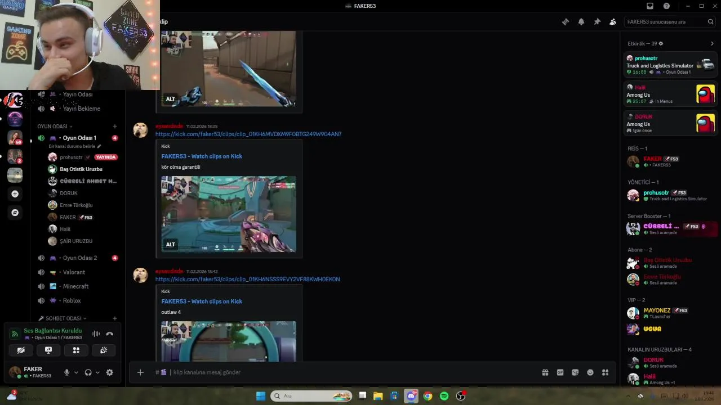This screenshot has height=405, width=721.
Task: Open DORUK's Among Us activity card
Action: 670,123
